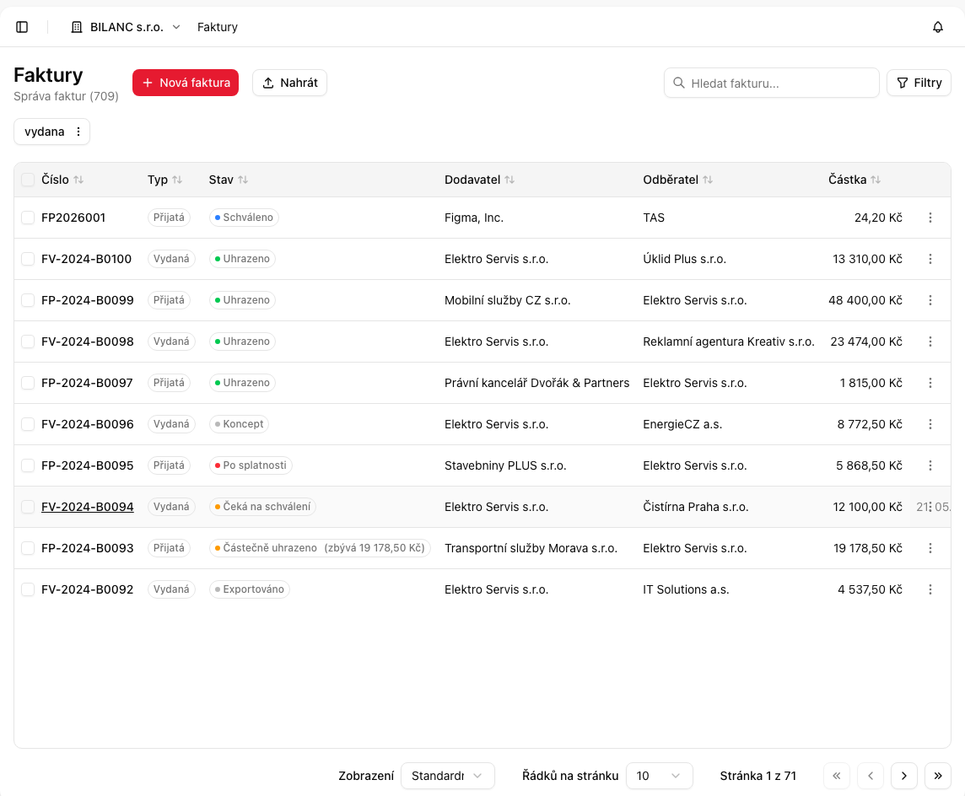
Task: Sort table by Odběratel column
Action: coord(677,180)
